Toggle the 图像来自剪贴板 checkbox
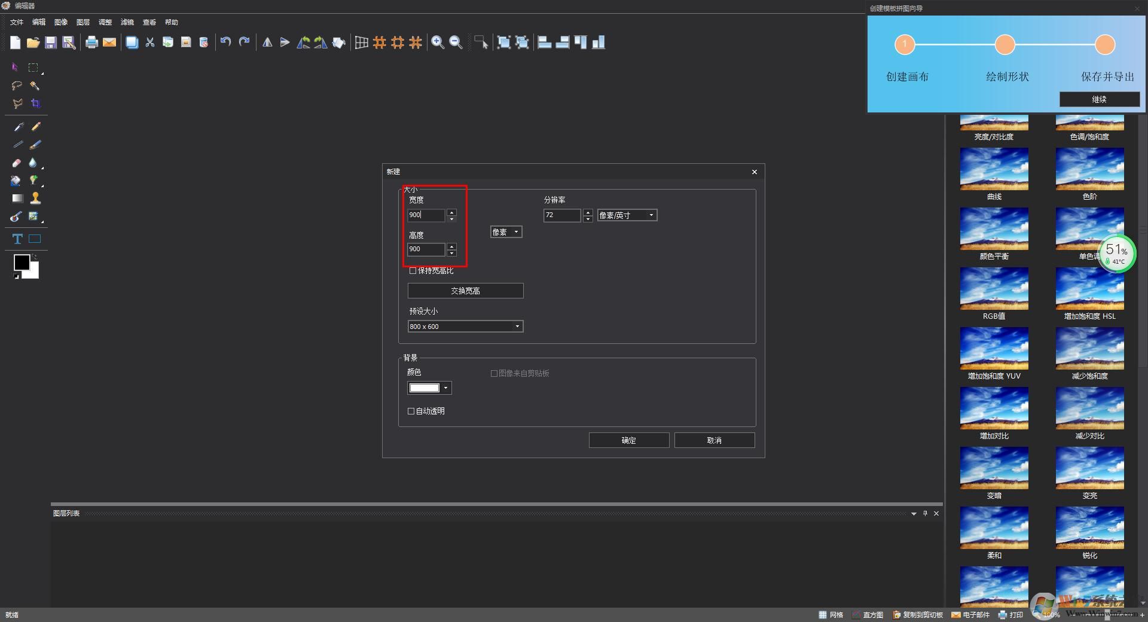The width and height of the screenshot is (1148, 622). [494, 374]
